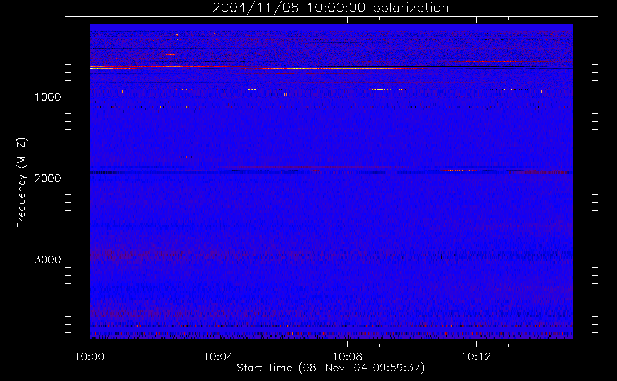The image size is (617, 381).
Task: Click the 10:04 time tick label
Action: click(219, 357)
